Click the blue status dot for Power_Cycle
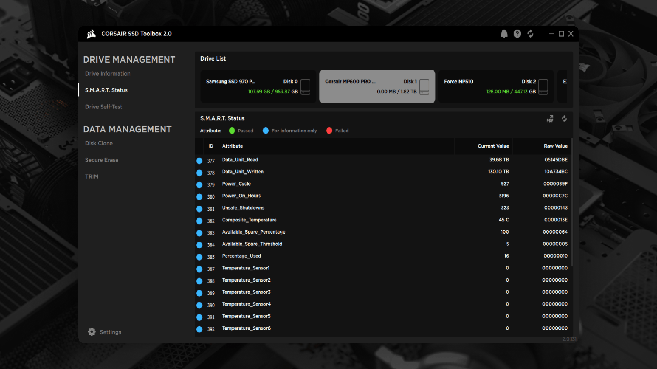 [199, 184]
